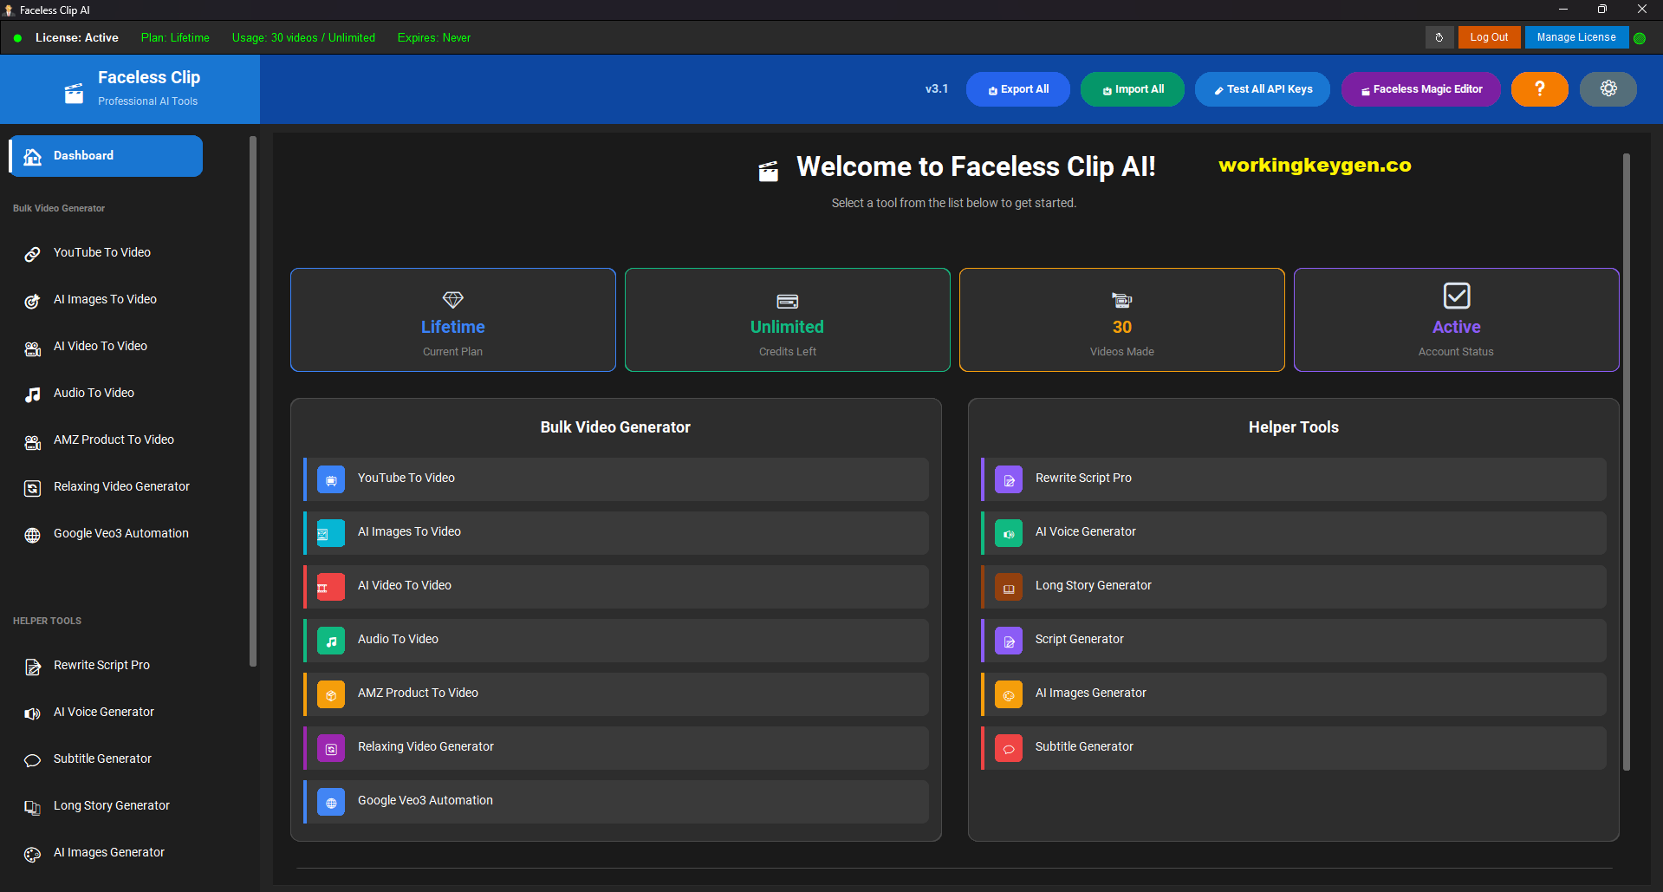Switch to the Dashboard view
Viewport: 1663px width, 892px height.
click(104, 155)
